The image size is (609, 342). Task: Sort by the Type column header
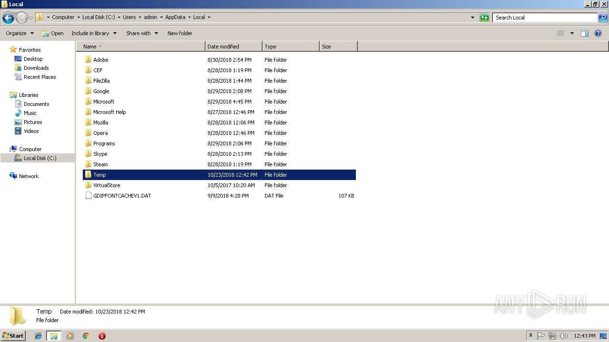pyautogui.click(x=291, y=47)
